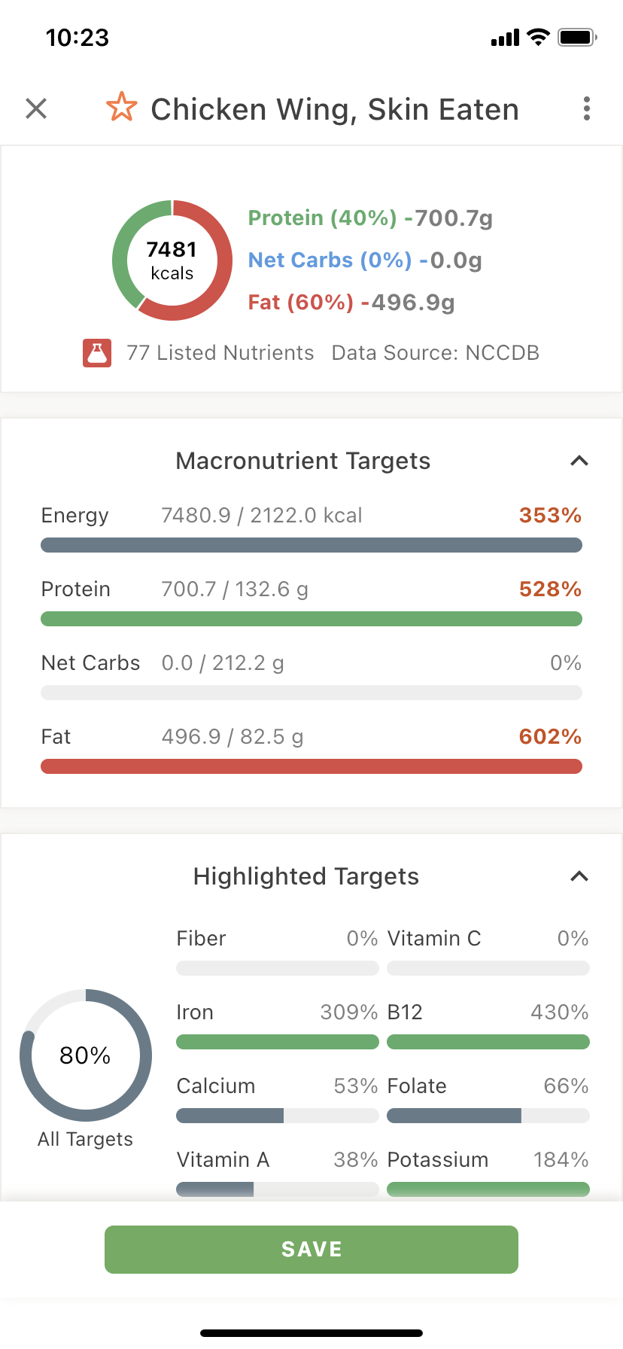The height and width of the screenshot is (1349, 623).
Task: Tap the orange favorite star icon
Action: click(x=121, y=107)
